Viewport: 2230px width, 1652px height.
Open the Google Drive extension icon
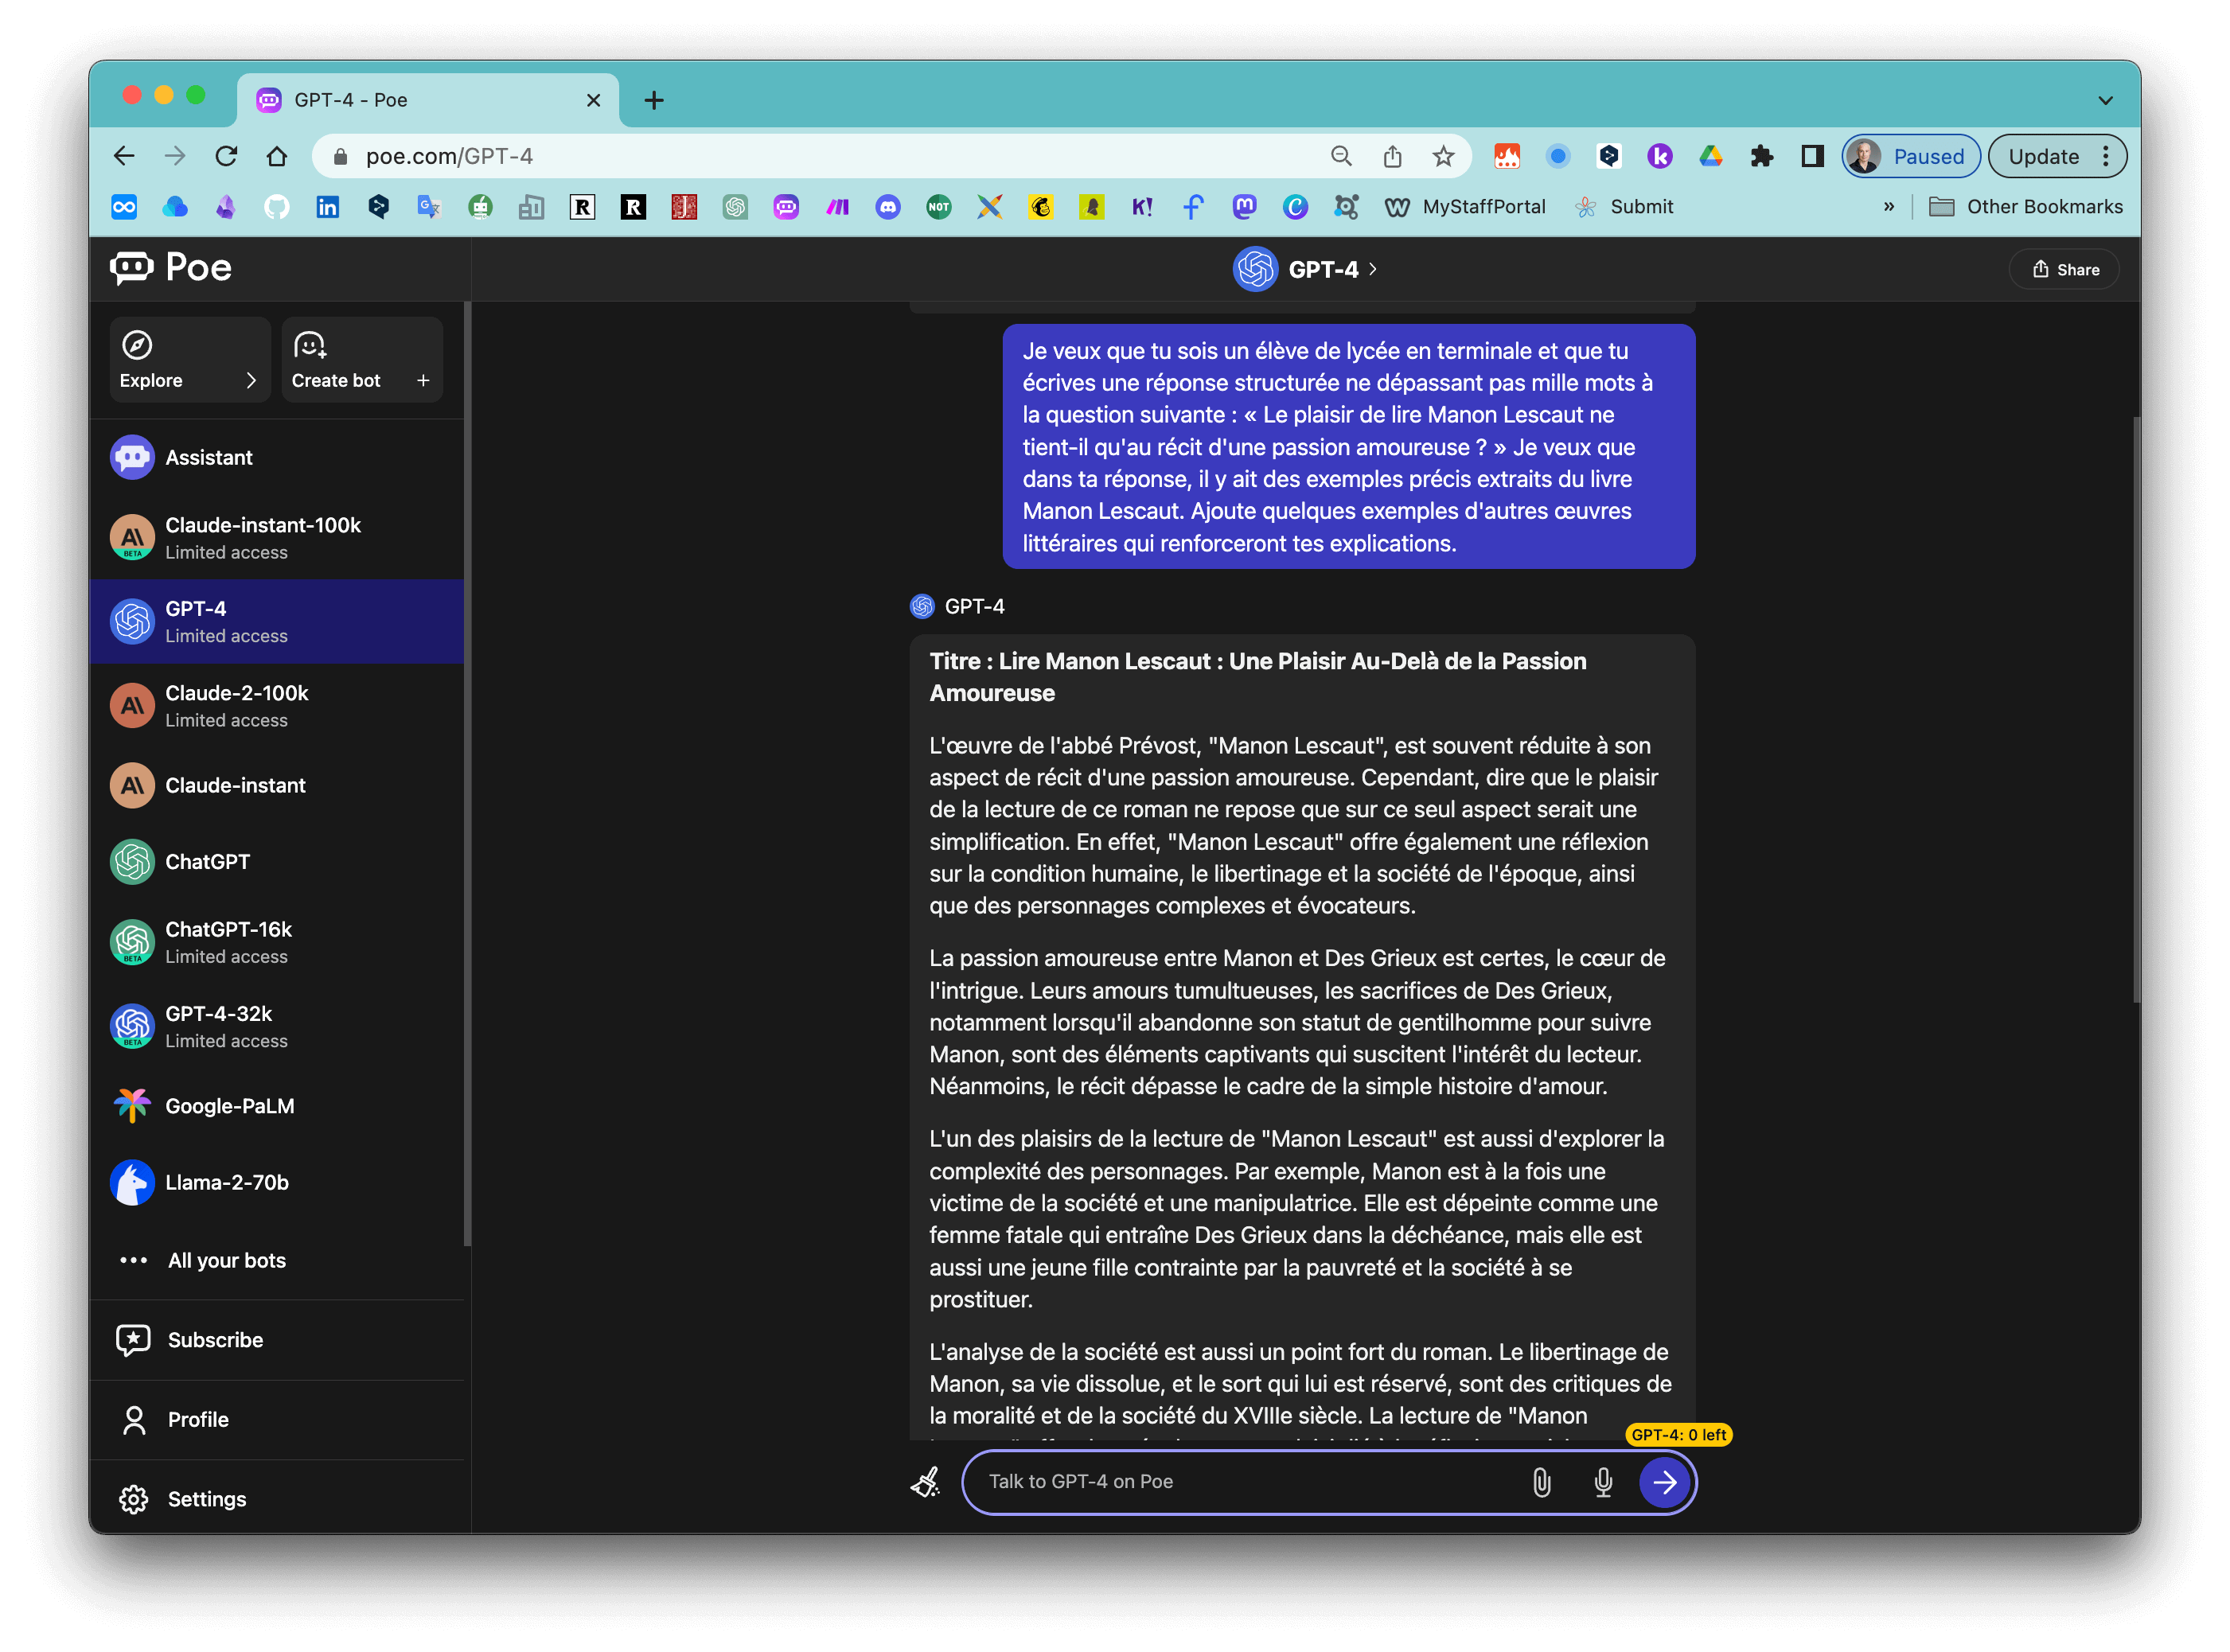point(1711,156)
